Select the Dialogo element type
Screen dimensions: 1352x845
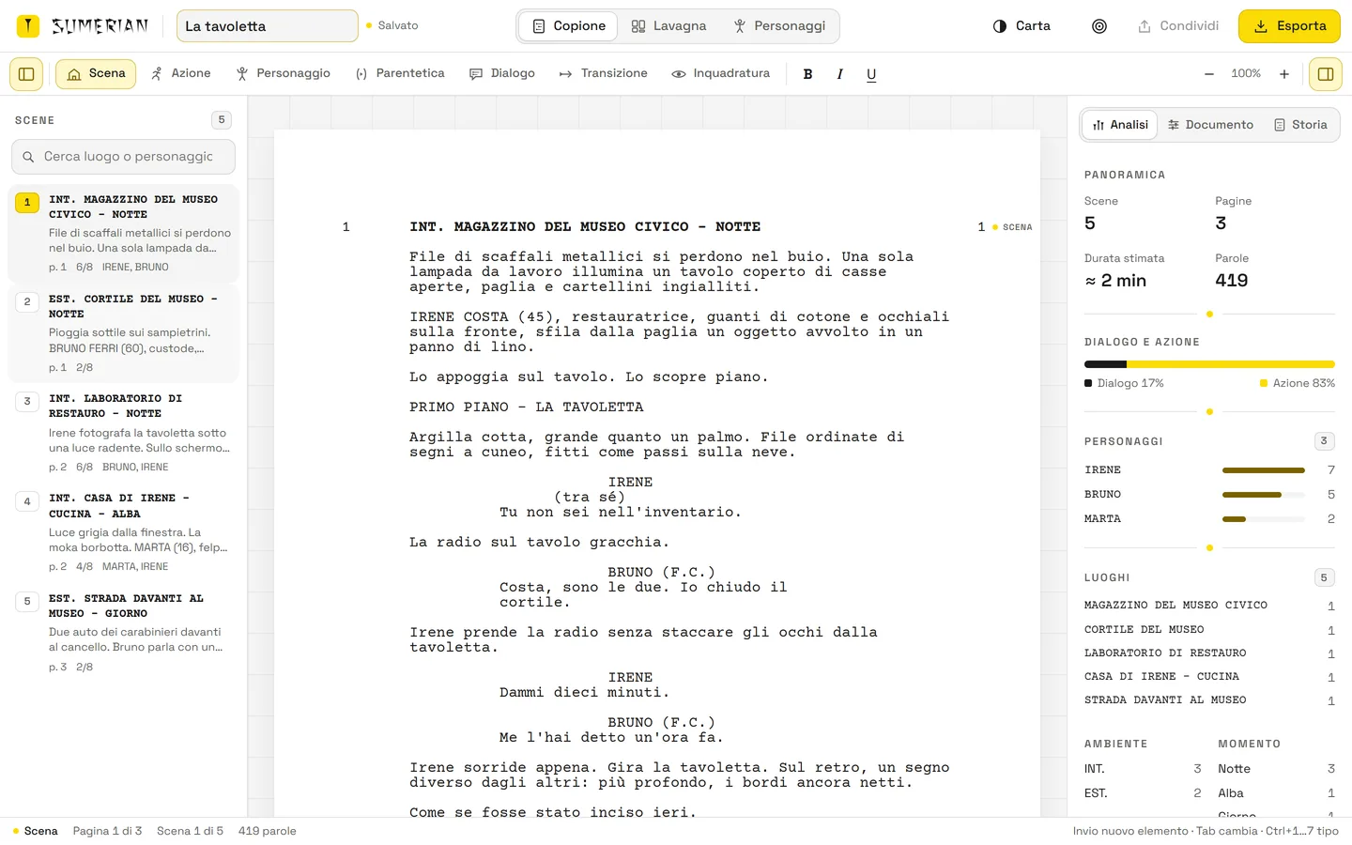pos(502,73)
